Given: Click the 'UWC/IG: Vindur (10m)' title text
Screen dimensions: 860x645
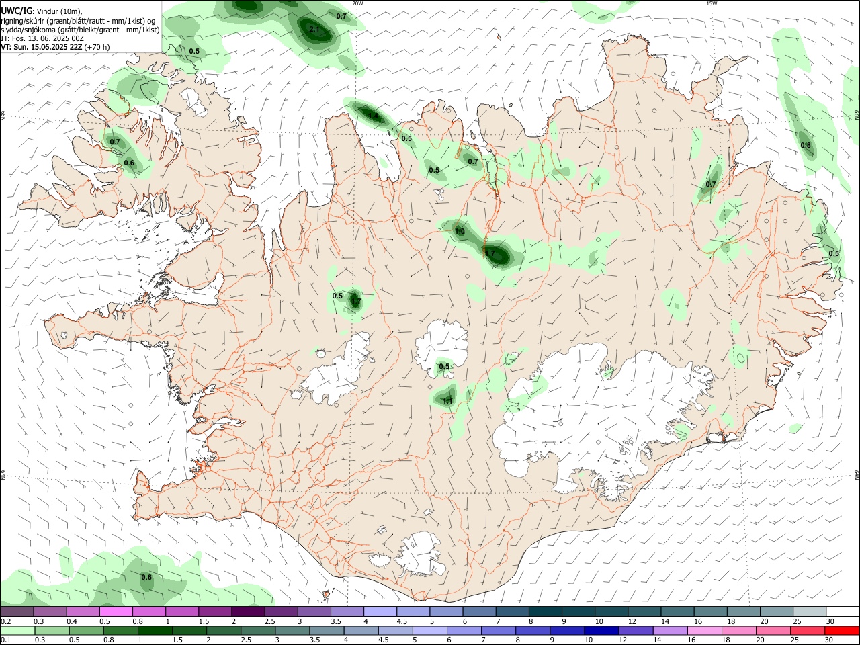Looking at the screenshot, I should 42,11.
